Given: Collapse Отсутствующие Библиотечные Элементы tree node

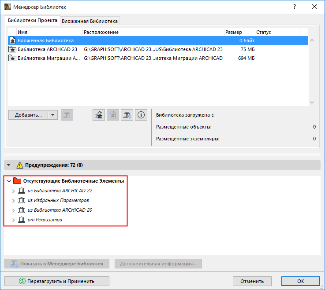Looking at the screenshot, I should 9,181.
